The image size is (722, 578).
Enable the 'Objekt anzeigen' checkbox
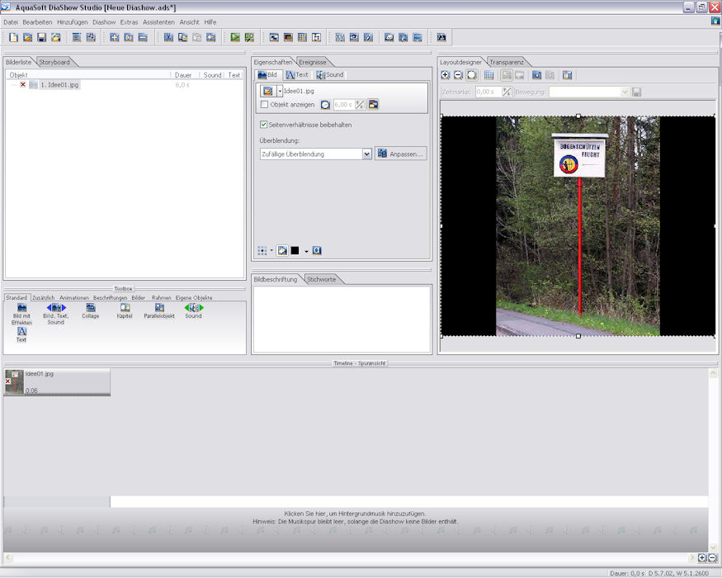point(264,105)
